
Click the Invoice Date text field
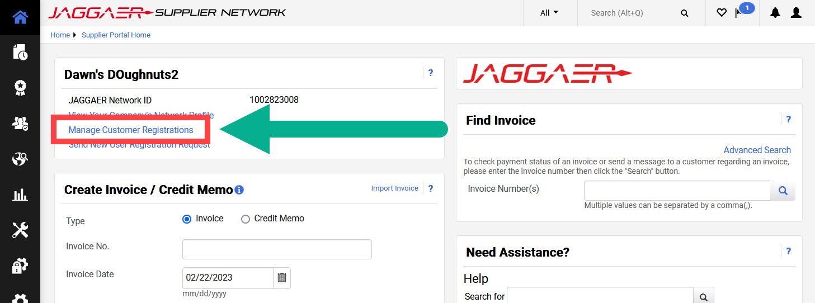coord(228,278)
